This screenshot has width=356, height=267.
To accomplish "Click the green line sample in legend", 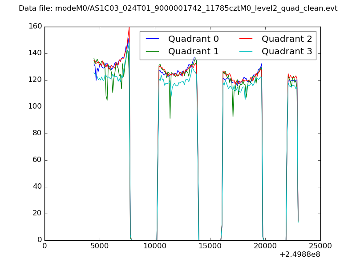I will (x=153, y=52).
